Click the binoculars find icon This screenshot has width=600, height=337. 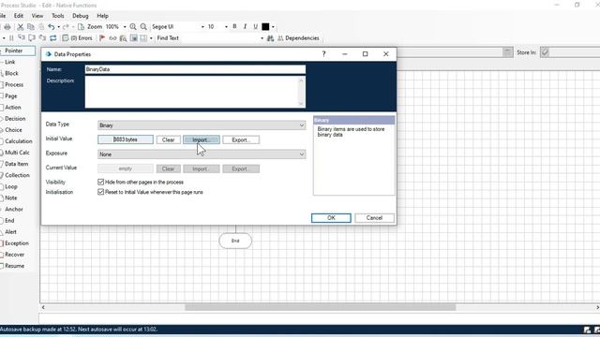tap(270, 38)
